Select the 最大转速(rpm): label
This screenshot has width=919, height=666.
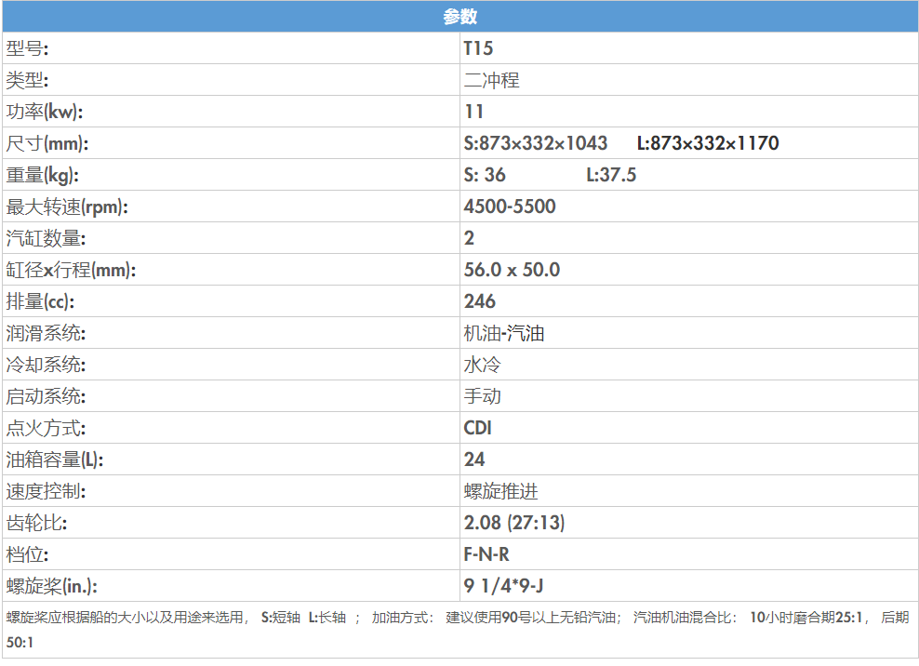point(67,206)
